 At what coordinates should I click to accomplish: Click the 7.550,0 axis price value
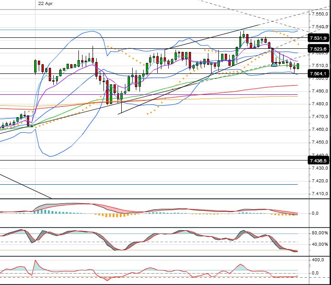[320, 14]
